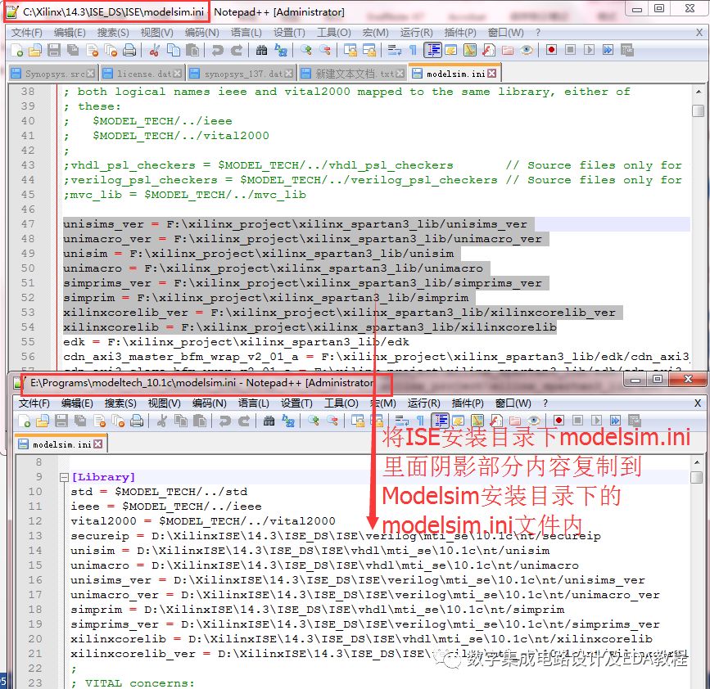Click Stop recording icon in upper window toolbar

click(x=570, y=50)
